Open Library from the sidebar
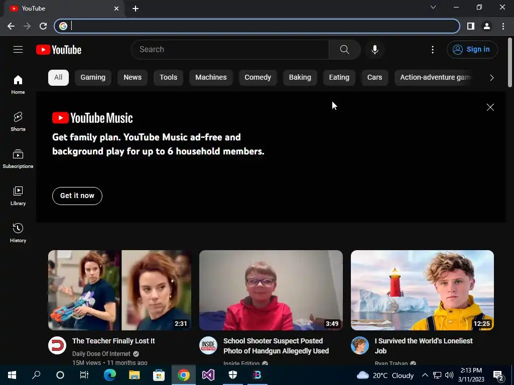The image size is (514, 385). coord(18,196)
